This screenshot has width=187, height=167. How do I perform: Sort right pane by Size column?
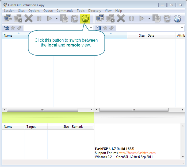pos(136,36)
